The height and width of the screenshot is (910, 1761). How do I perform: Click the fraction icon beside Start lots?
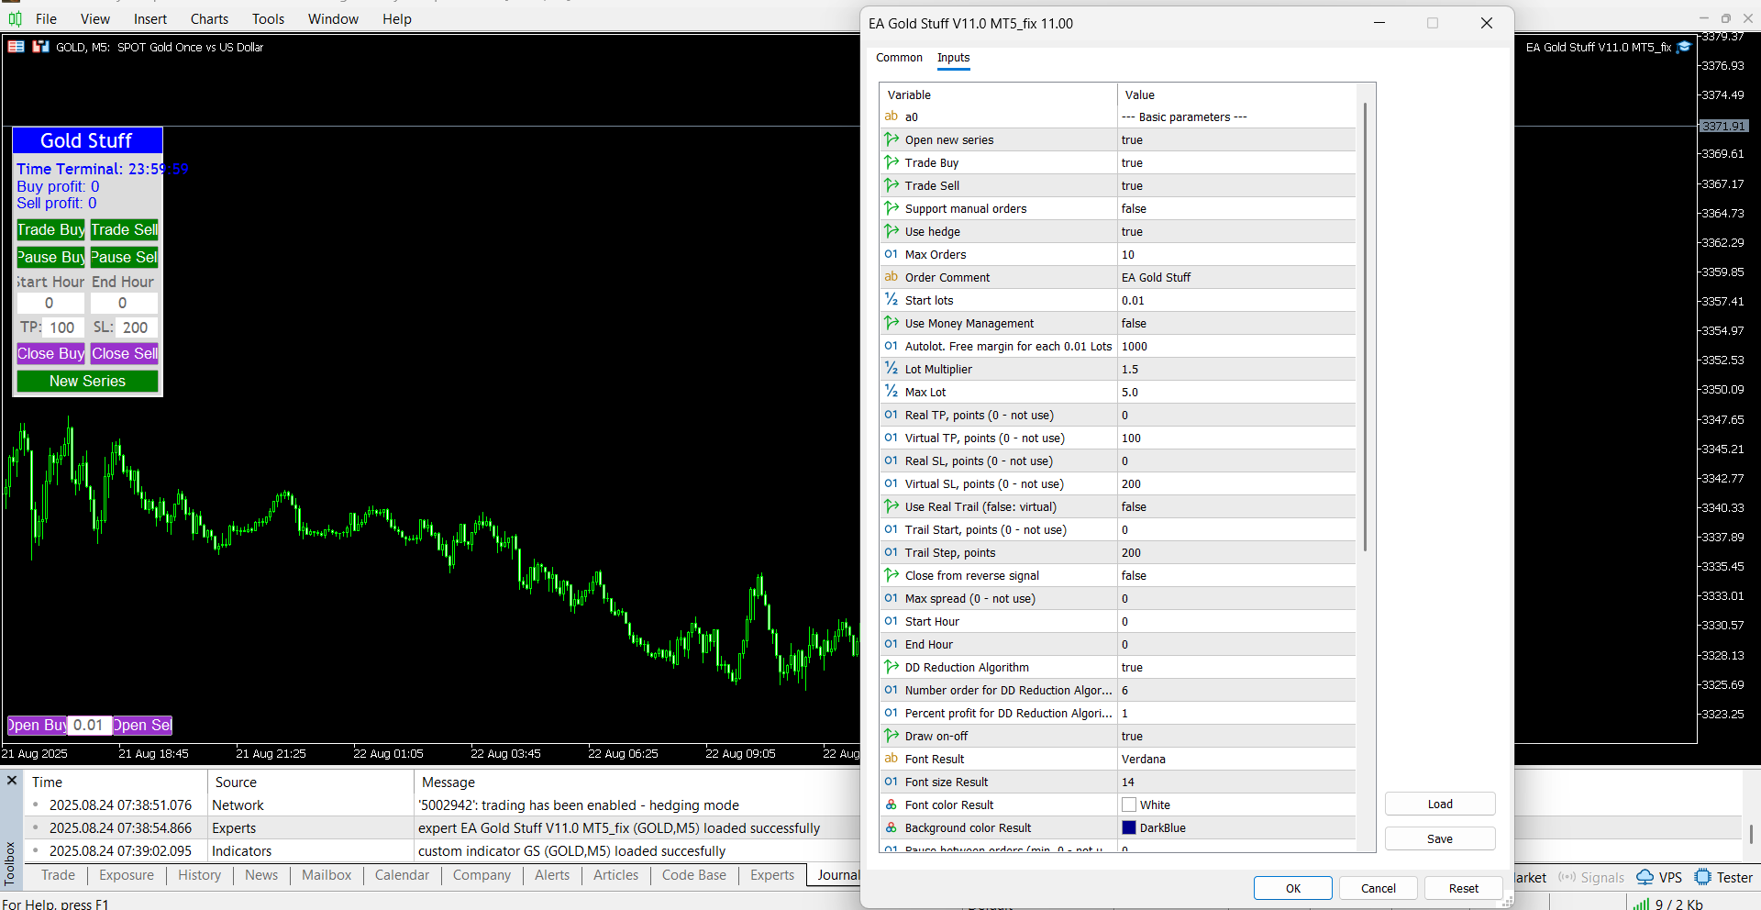891,300
